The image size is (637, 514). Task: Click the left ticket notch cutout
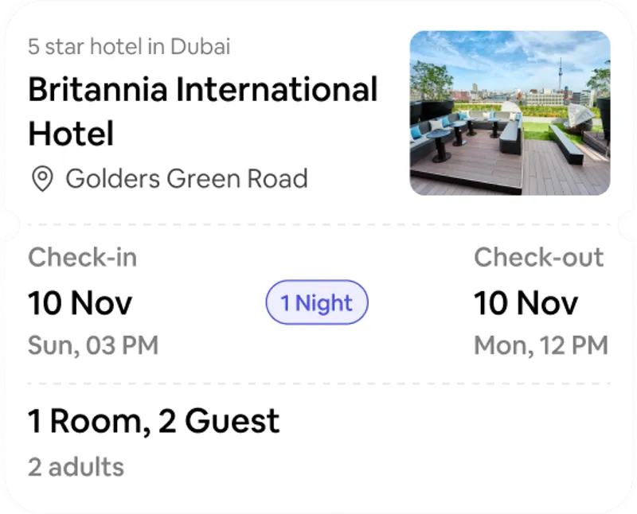[x=11, y=224]
